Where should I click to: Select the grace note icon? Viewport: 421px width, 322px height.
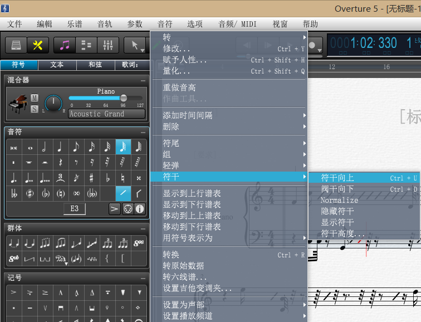76,178
